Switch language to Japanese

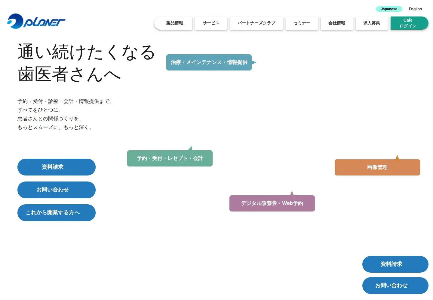click(x=389, y=9)
